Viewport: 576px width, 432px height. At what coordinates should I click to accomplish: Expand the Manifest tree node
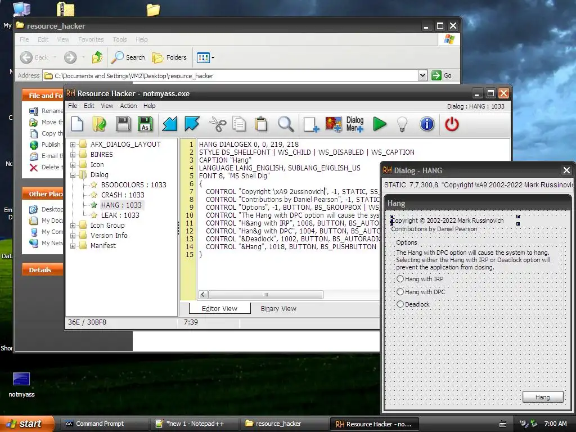click(73, 246)
